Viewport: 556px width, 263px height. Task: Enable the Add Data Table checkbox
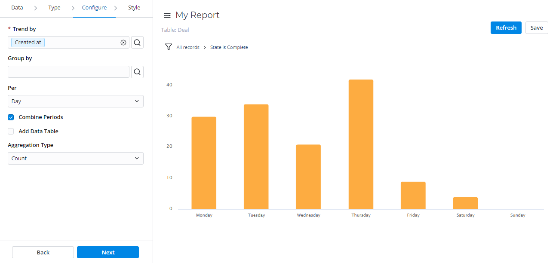coord(11,131)
